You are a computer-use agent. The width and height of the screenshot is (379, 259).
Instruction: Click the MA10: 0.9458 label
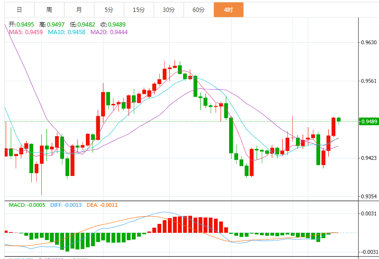(67, 32)
